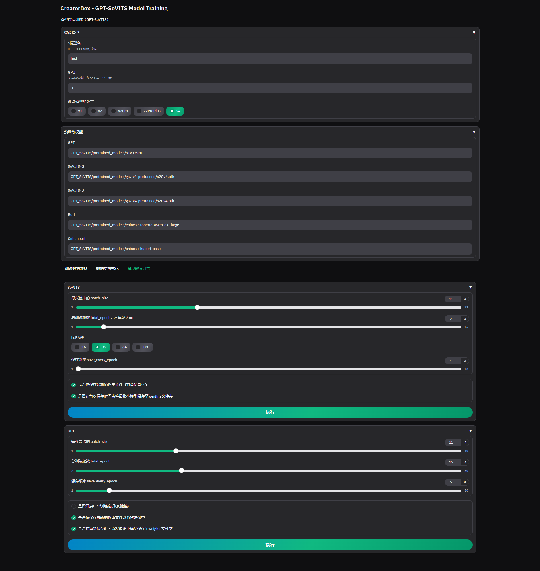The height and width of the screenshot is (571, 540).
Task: Click the SoVITS batch_size slider handle
Action: [x=197, y=307]
